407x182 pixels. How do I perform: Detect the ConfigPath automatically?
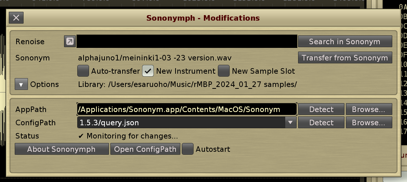[x=321, y=123]
